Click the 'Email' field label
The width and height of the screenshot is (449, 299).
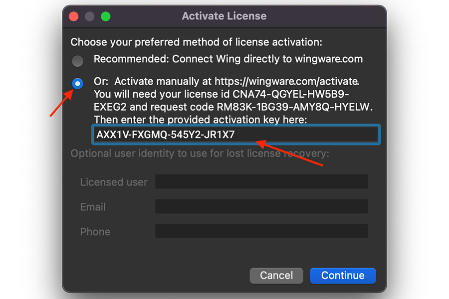tap(93, 207)
